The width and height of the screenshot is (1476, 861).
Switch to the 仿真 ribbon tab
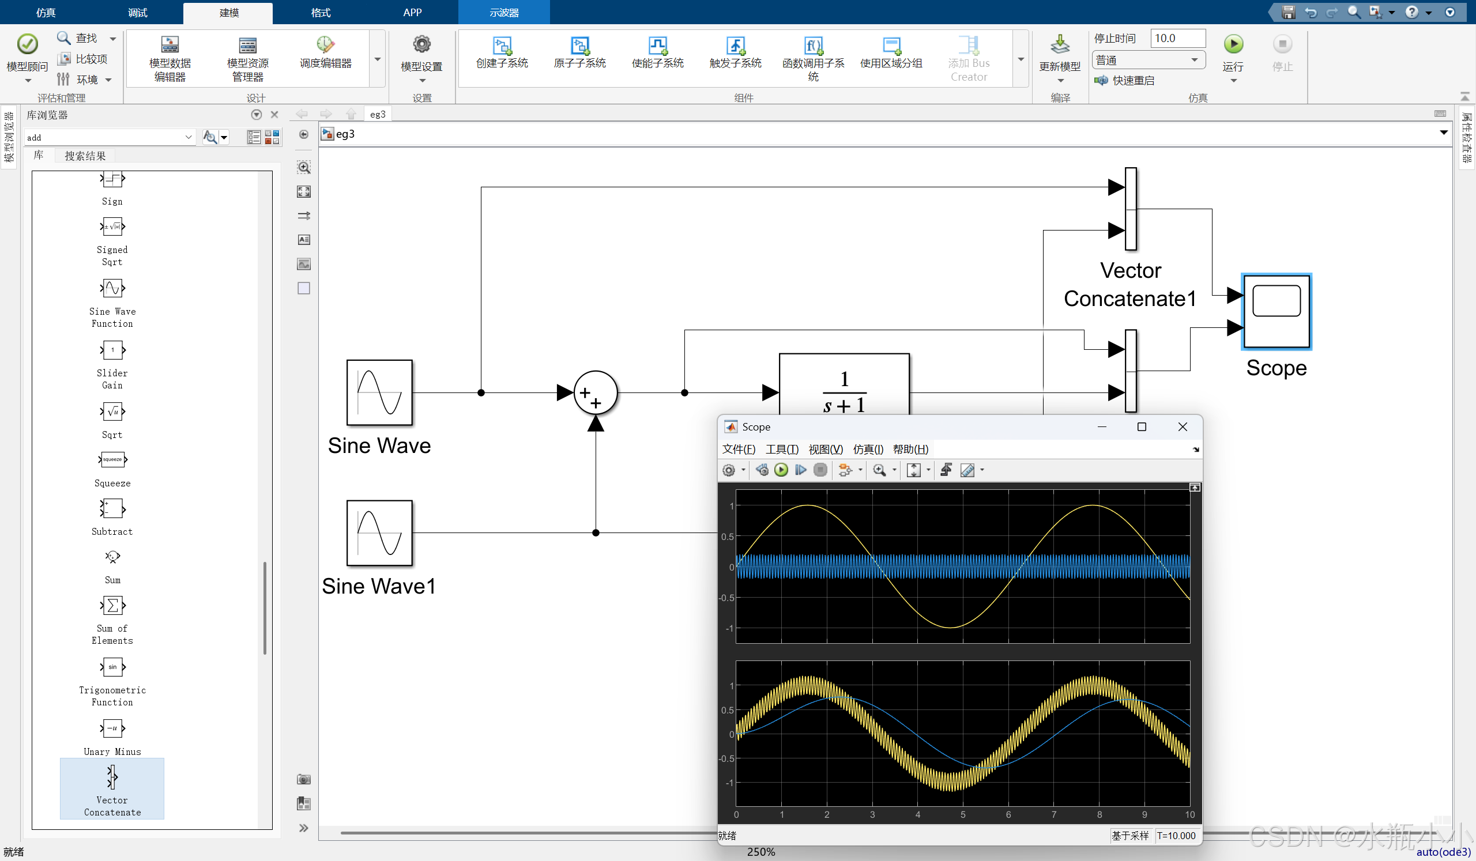pos(46,12)
